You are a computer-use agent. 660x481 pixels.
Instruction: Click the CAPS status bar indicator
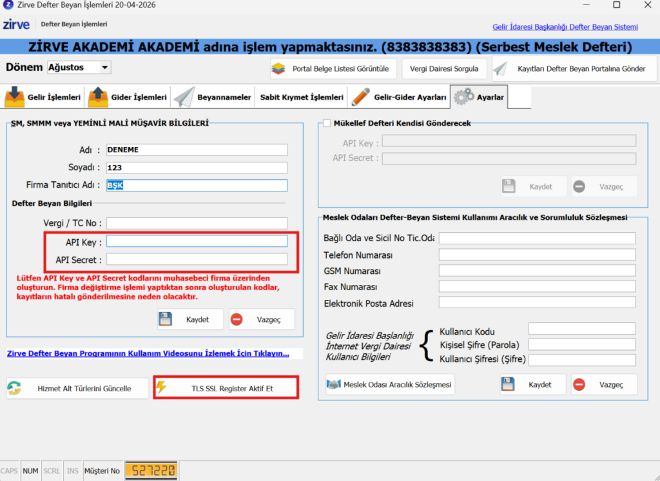coord(9,471)
